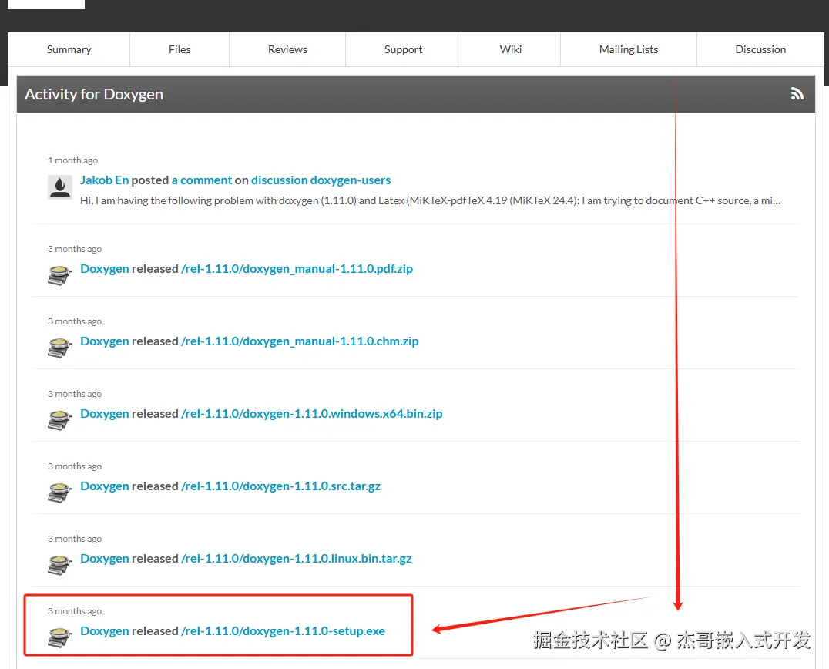The image size is (829, 669).
Task: Click Doxygen icon beside pdf.zip release
Action: point(60,275)
